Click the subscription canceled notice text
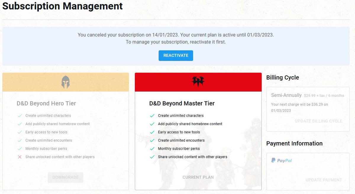Image resolution: width=355 pixels, height=194 pixels. [176, 35]
